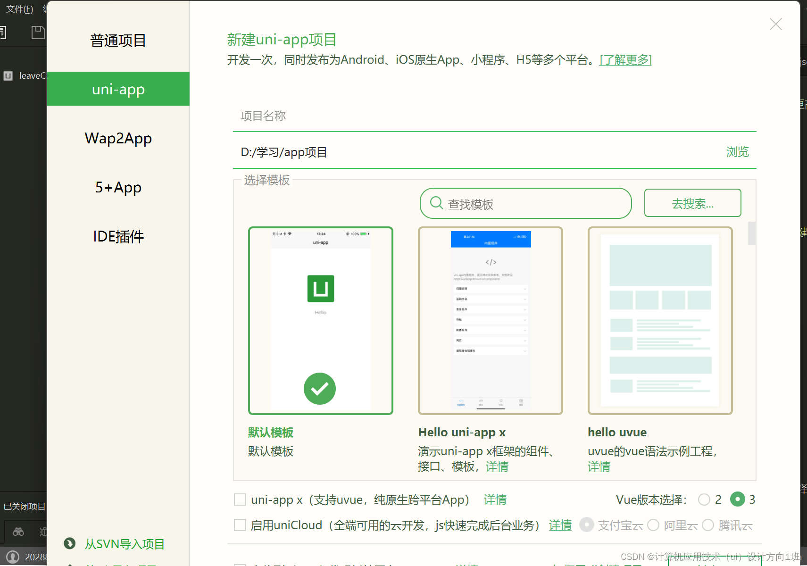
Task: Select Vue version 2 radio button
Action: coord(705,499)
